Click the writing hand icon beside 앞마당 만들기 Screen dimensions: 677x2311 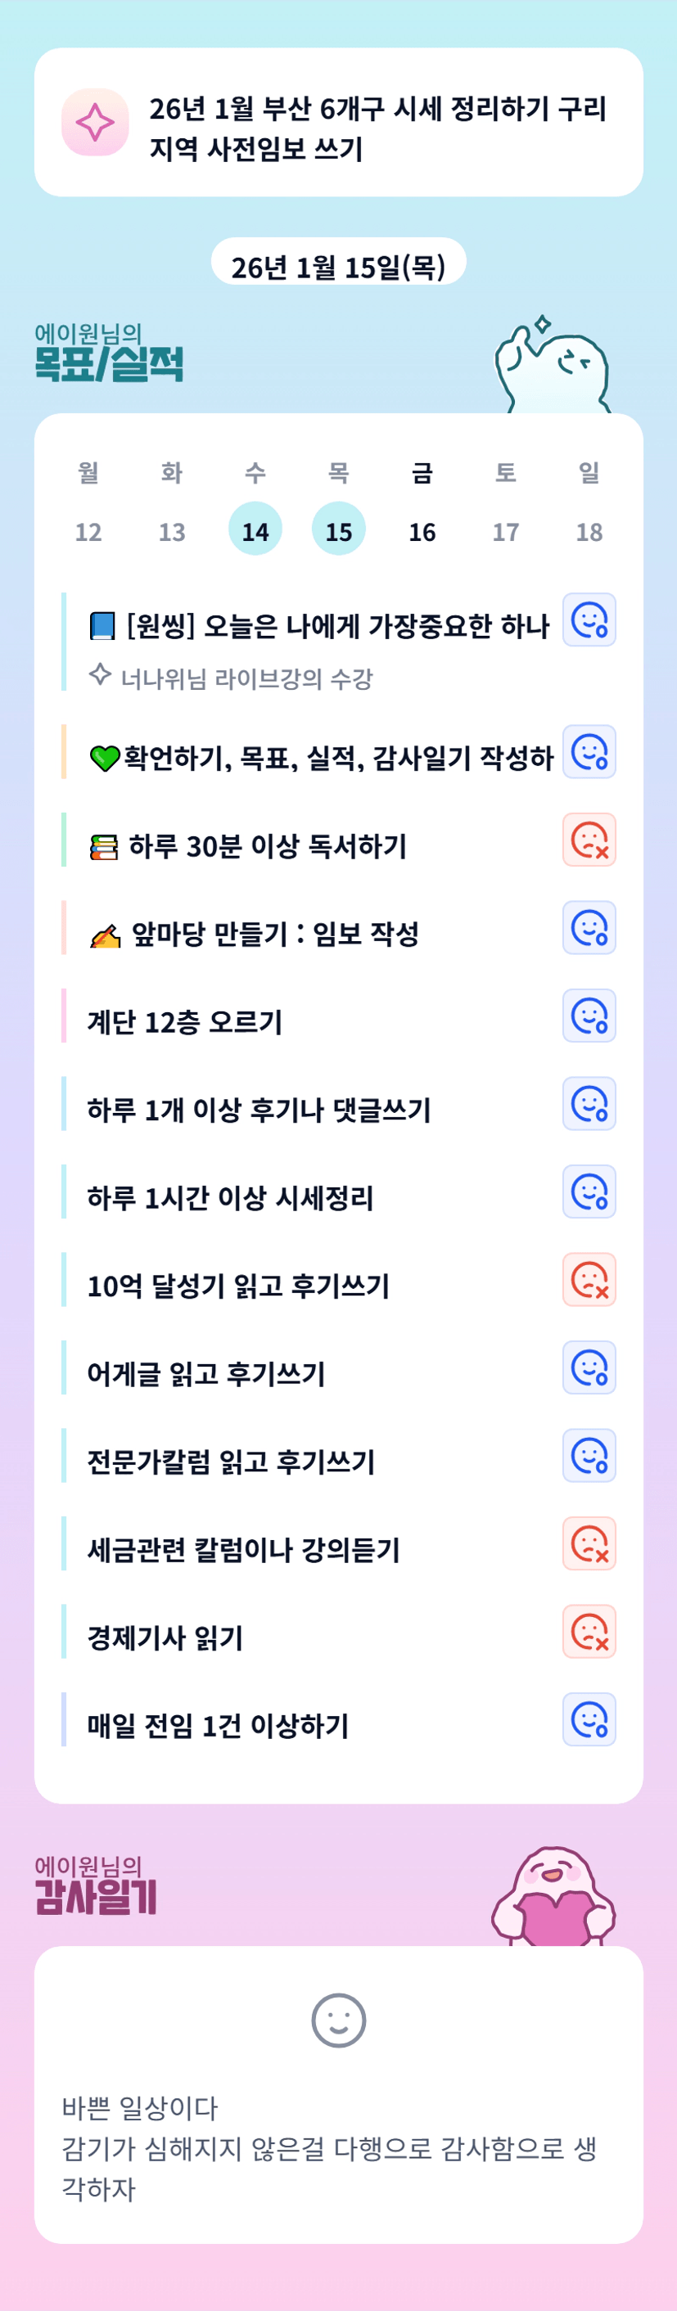tap(105, 935)
